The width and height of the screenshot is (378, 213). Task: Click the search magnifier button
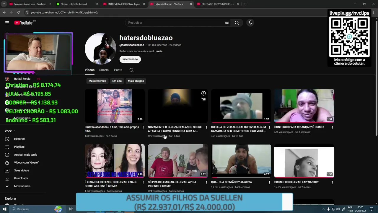click(x=237, y=23)
